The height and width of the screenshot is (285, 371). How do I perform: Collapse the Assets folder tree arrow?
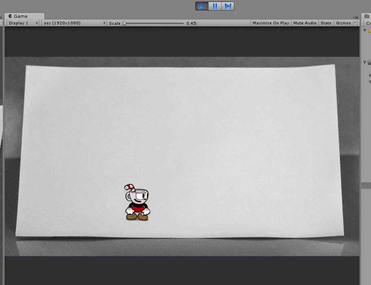[x=365, y=63]
